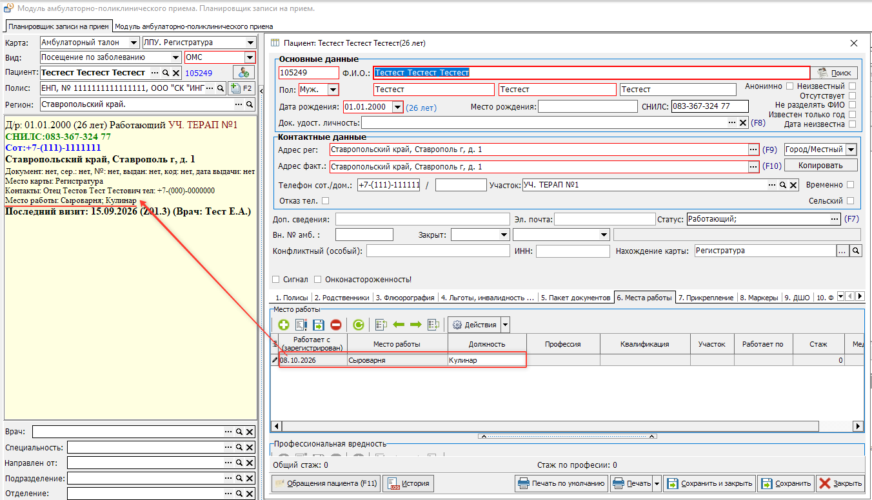
Task: Click the История button
Action: (x=408, y=483)
